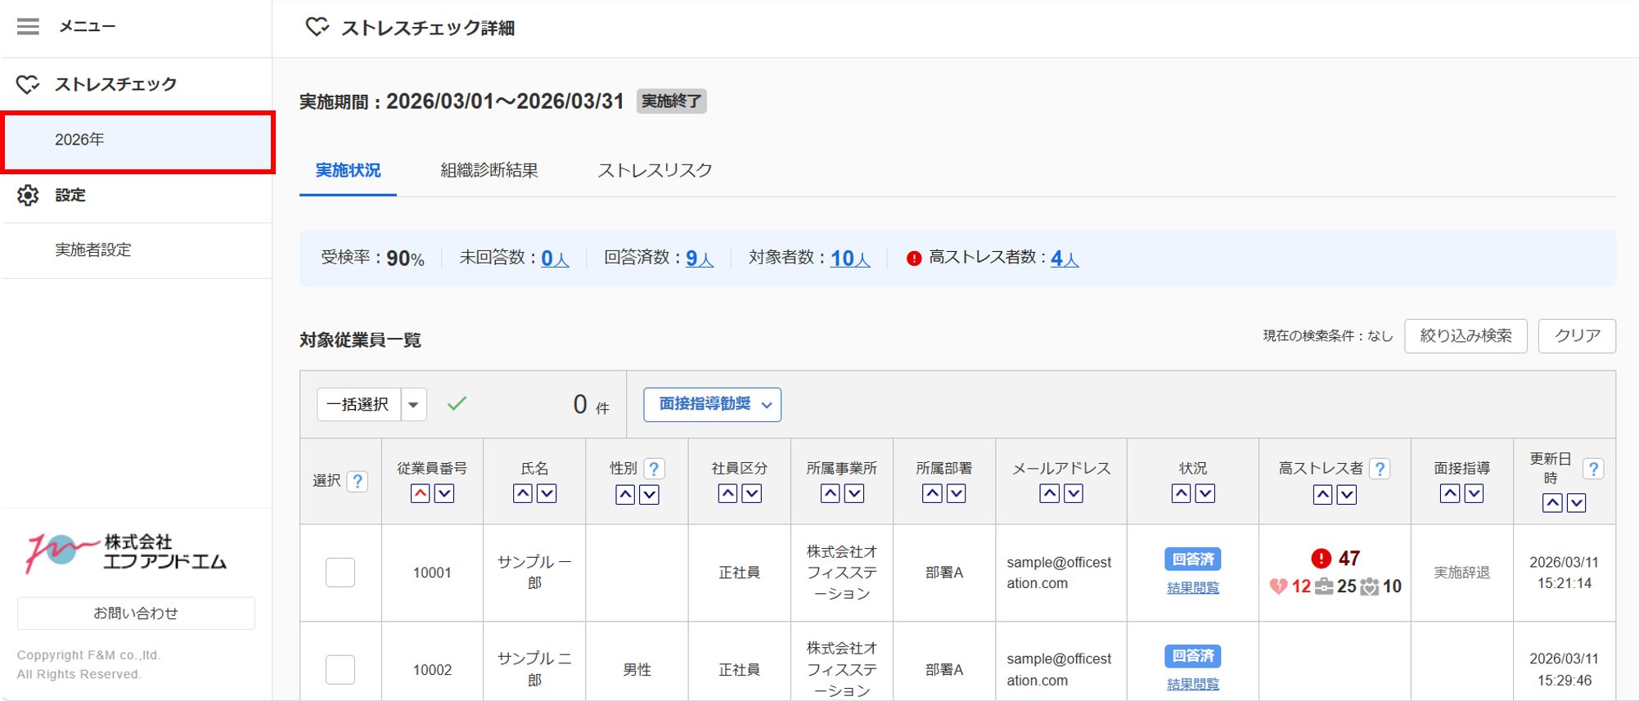This screenshot has width=1639, height=701.
Task: Check the checkbox for employee 10001
Action: [340, 573]
